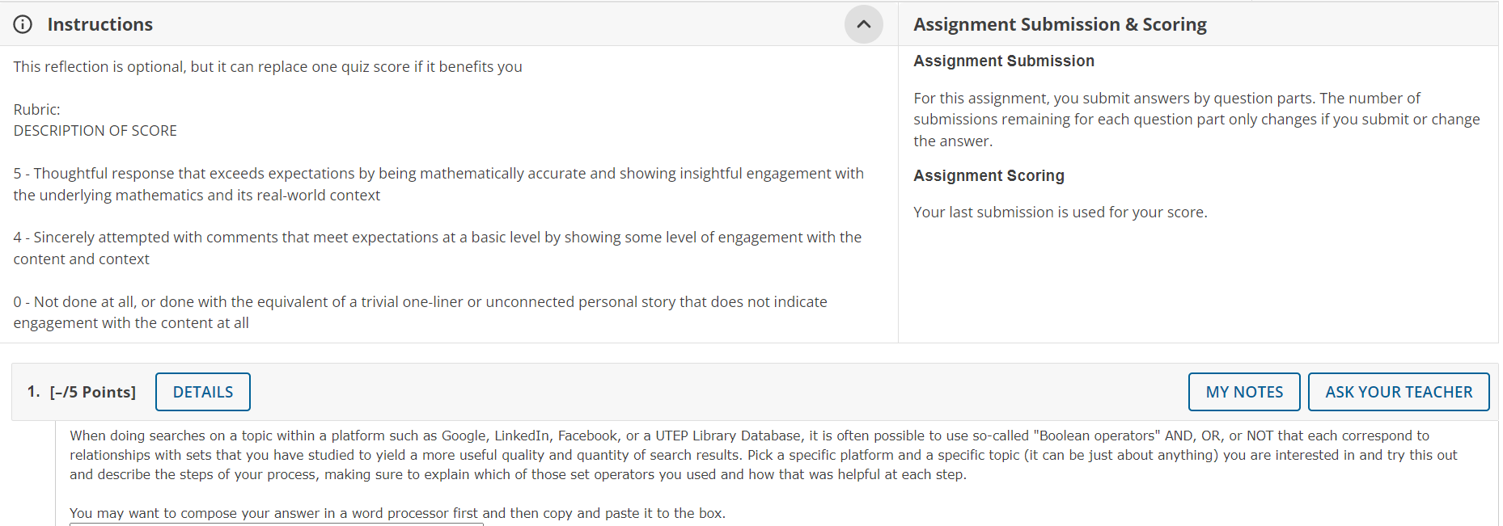Image resolution: width=1503 pixels, height=526 pixels.
Task: Click the word-processor advice sentence
Action: [397, 512]
